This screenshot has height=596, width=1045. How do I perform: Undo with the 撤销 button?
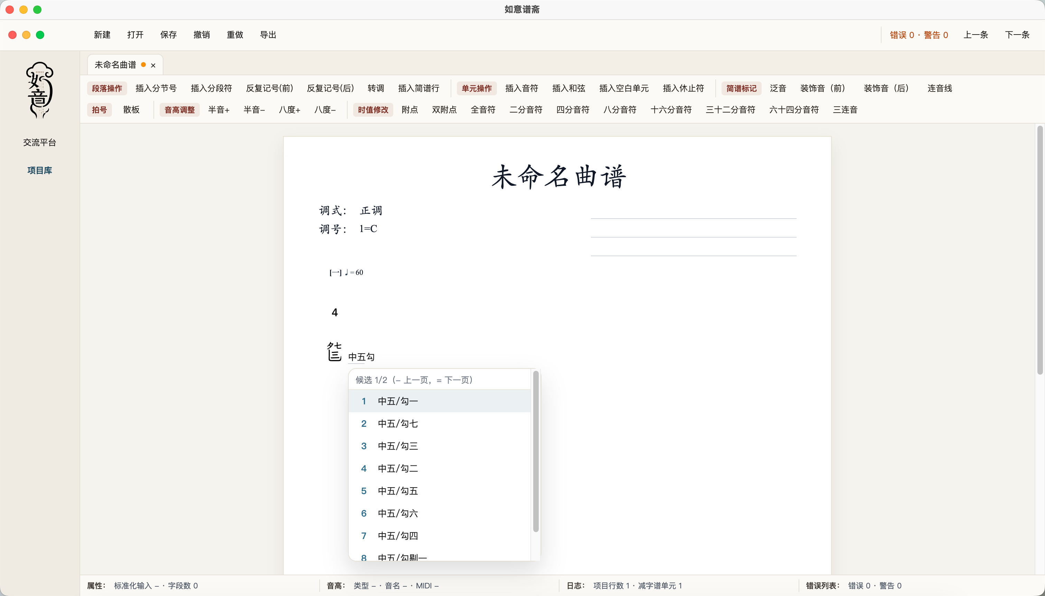pos(201,35)
